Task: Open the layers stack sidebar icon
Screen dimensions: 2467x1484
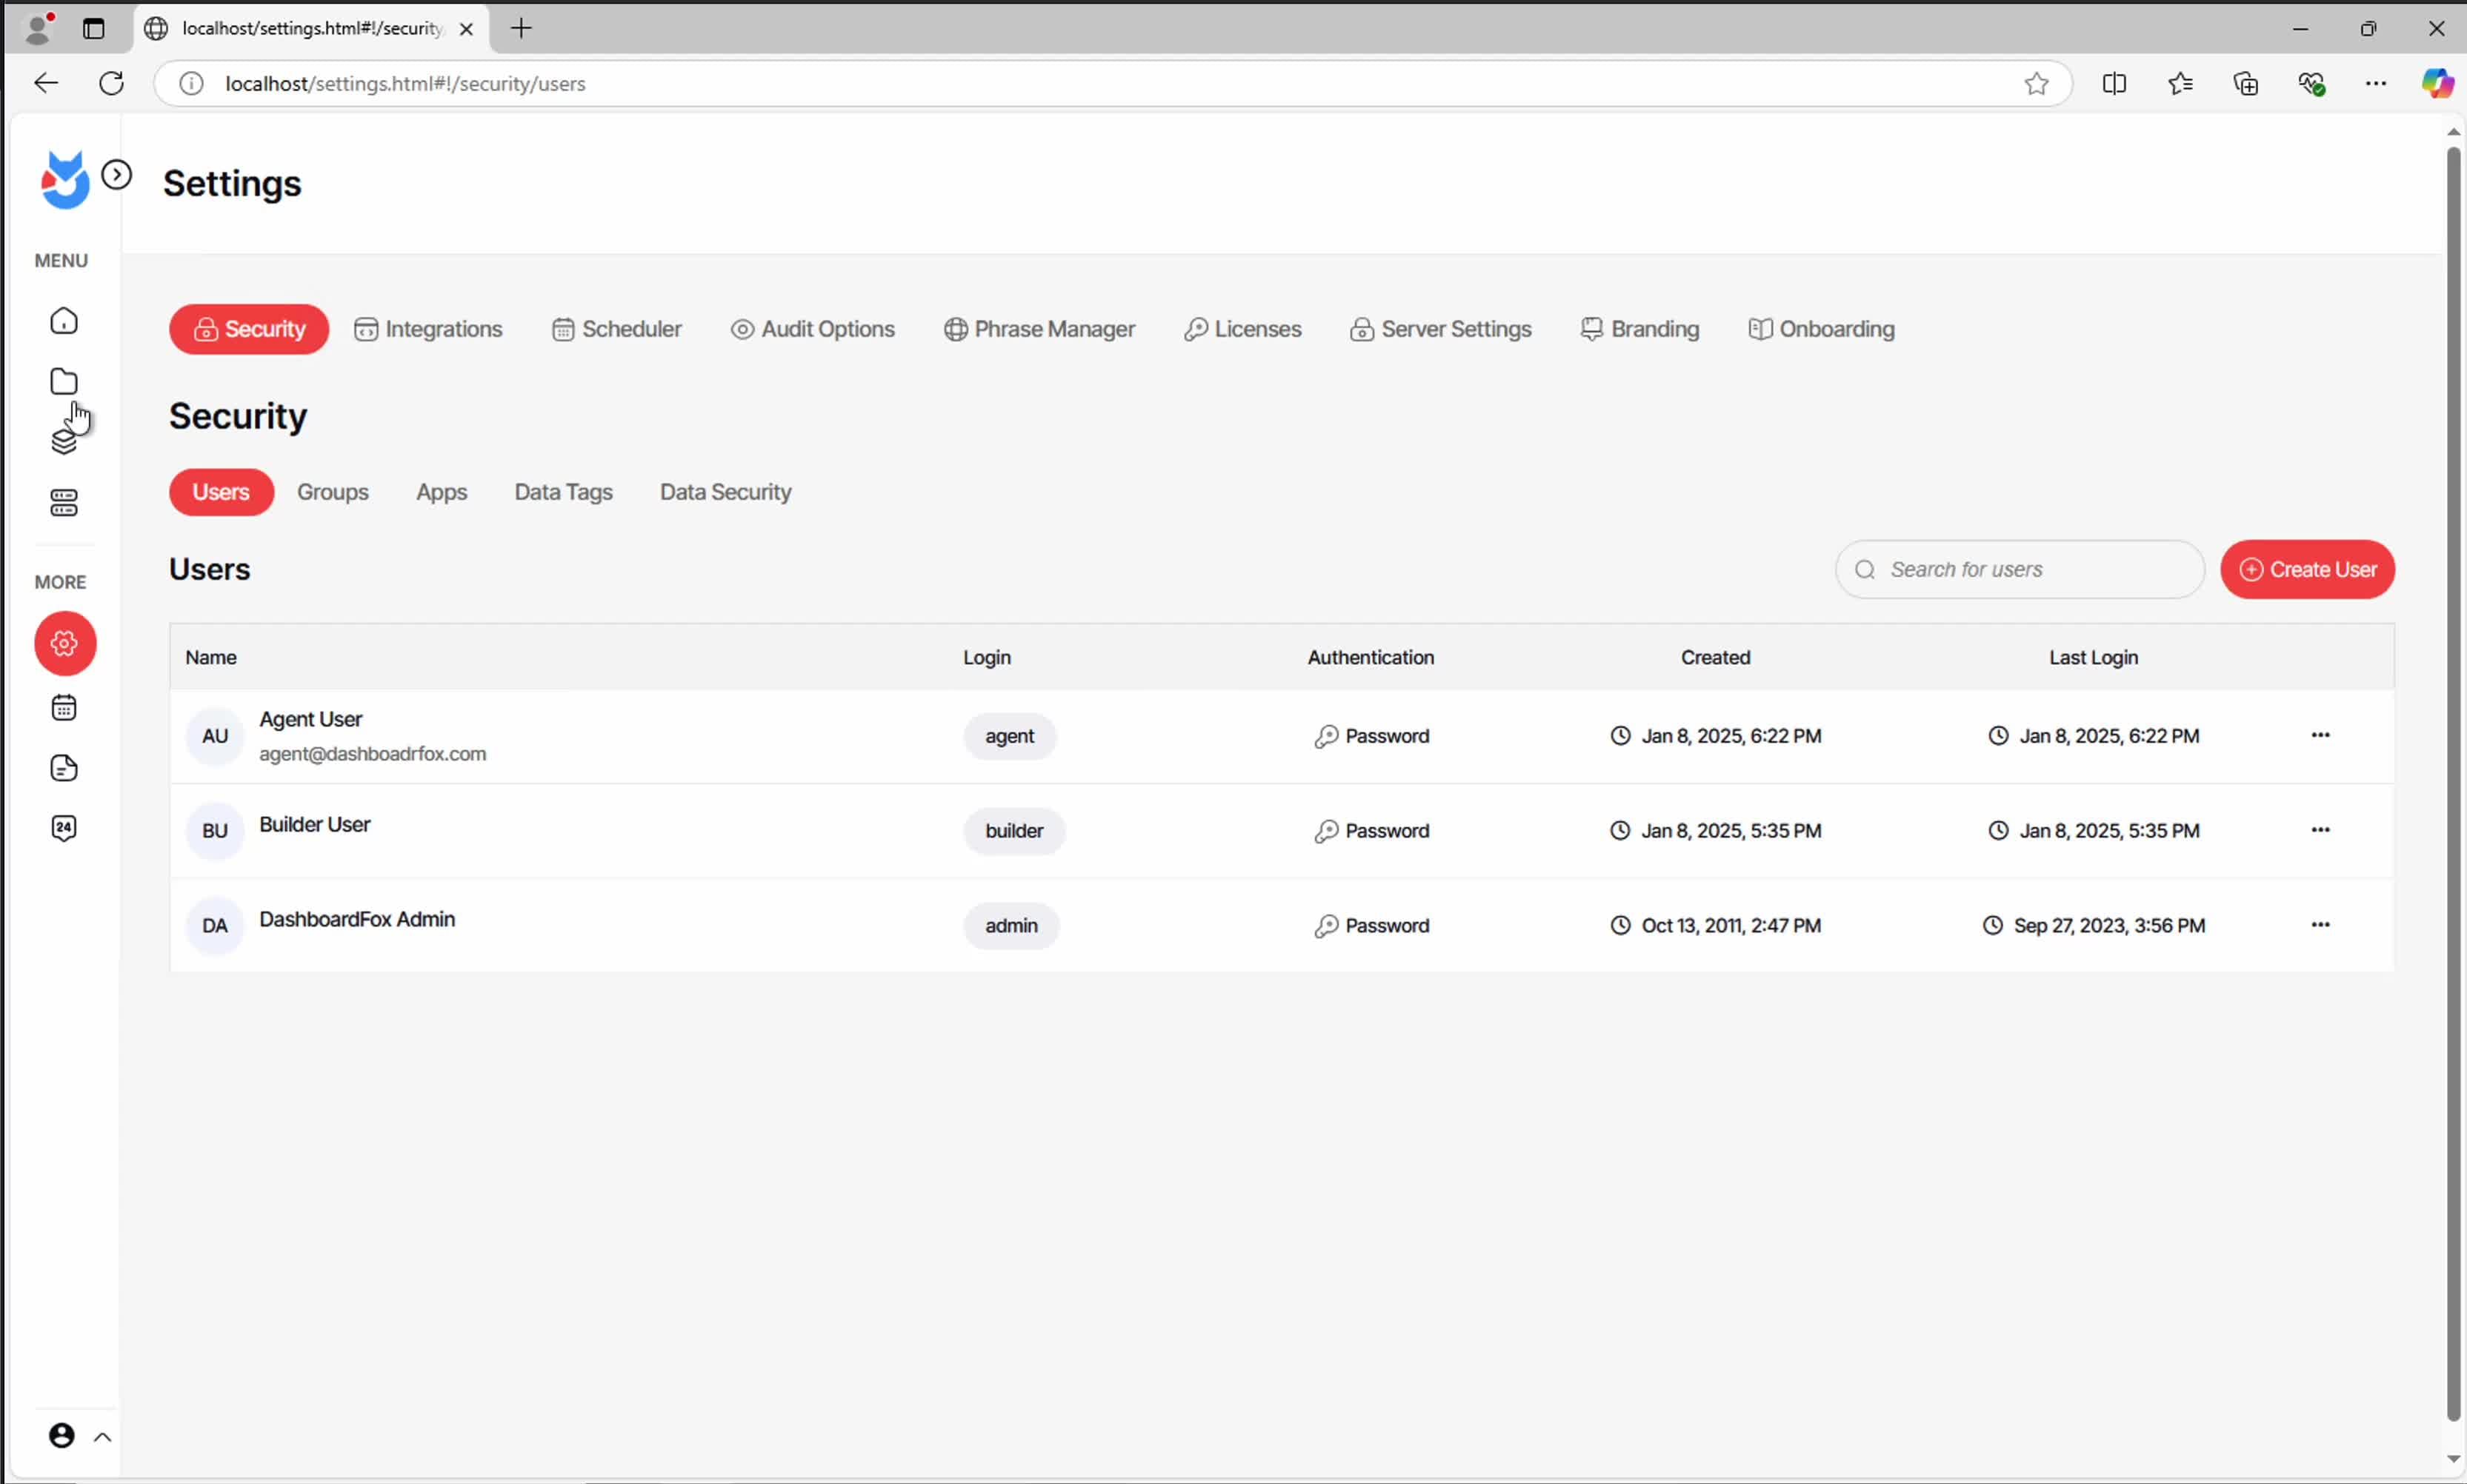Action: coord(64,442)
